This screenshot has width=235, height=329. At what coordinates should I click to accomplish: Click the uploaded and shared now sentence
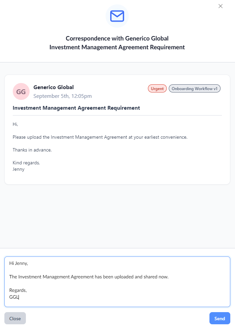[89, 277]
